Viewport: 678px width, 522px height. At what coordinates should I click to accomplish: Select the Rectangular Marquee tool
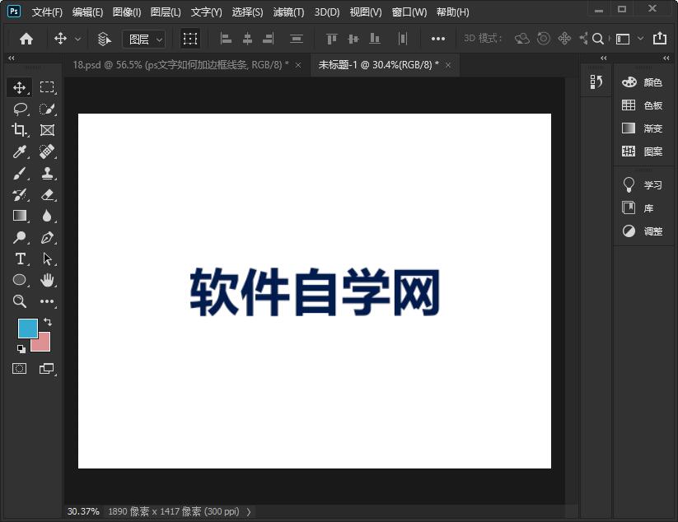point(47,88)
